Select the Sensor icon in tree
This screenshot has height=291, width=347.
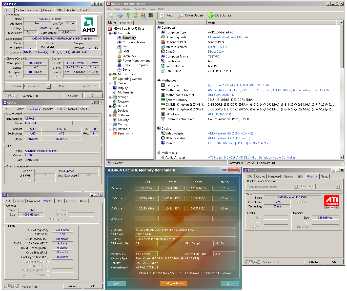120,70
